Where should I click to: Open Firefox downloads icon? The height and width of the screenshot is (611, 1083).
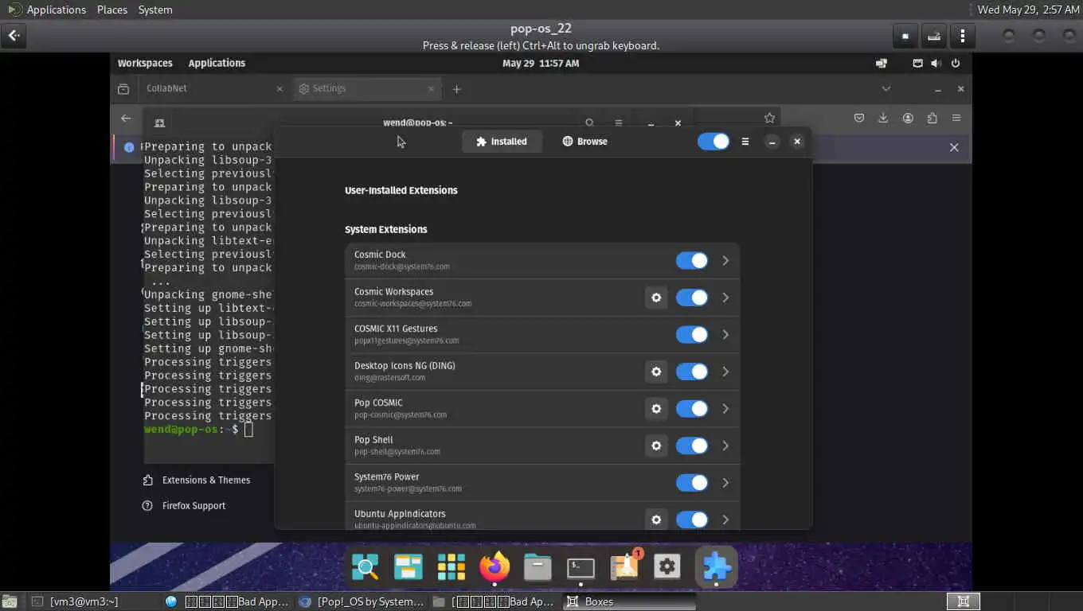tap(883, 118)
